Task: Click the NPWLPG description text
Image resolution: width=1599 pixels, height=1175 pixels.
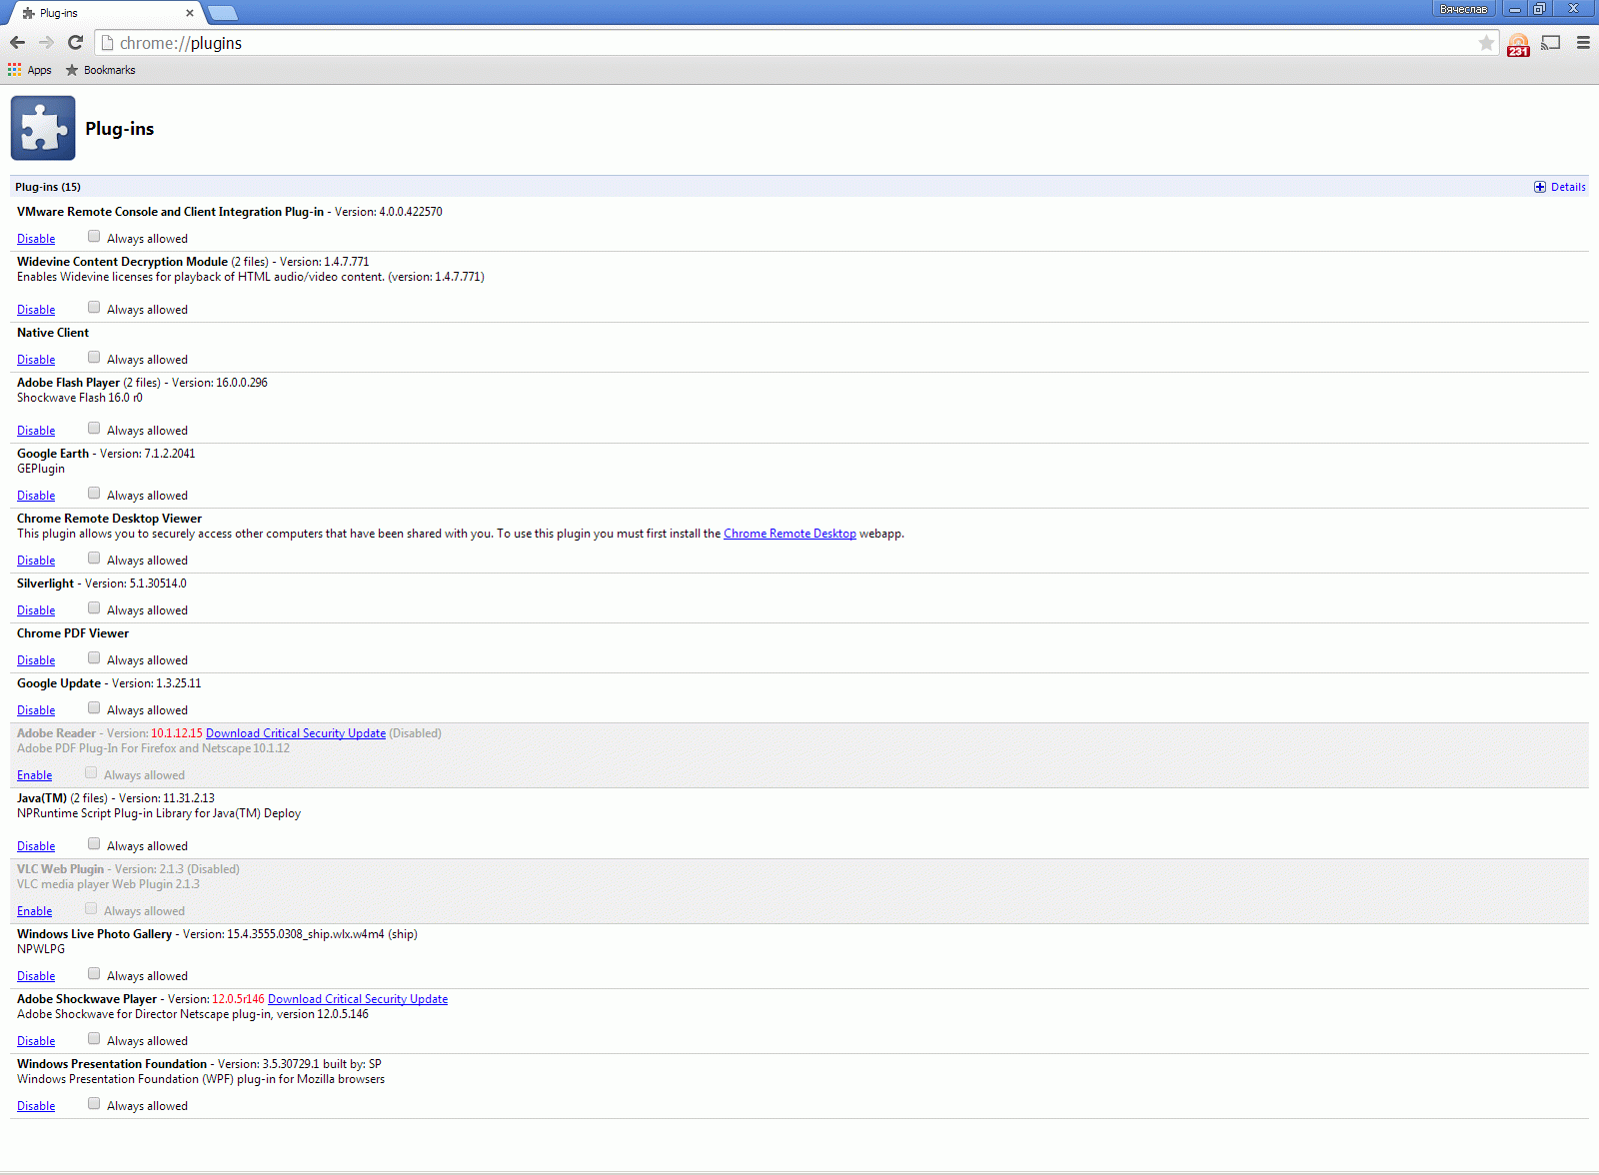Action: (x=41, y=949)
